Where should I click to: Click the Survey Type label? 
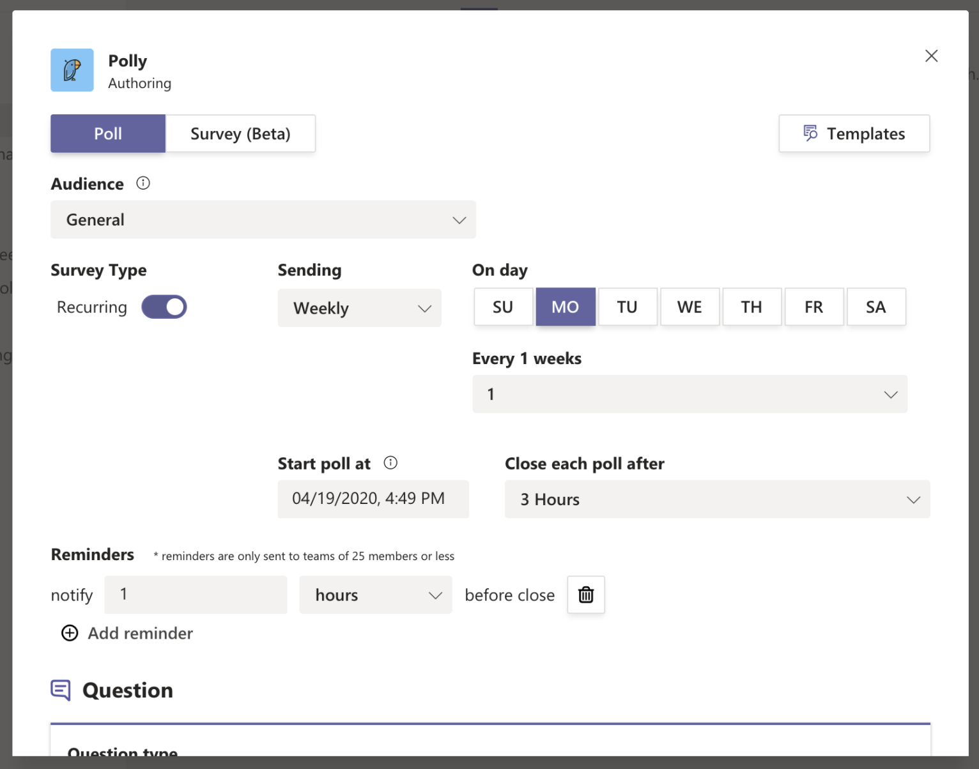(x=98, y=270)
